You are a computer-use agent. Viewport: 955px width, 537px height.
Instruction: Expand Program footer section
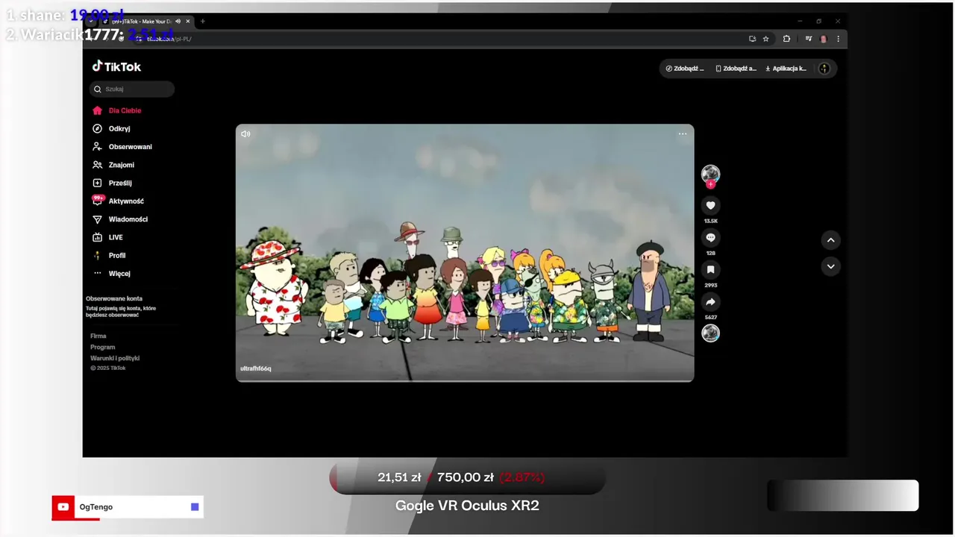[103, 348]
